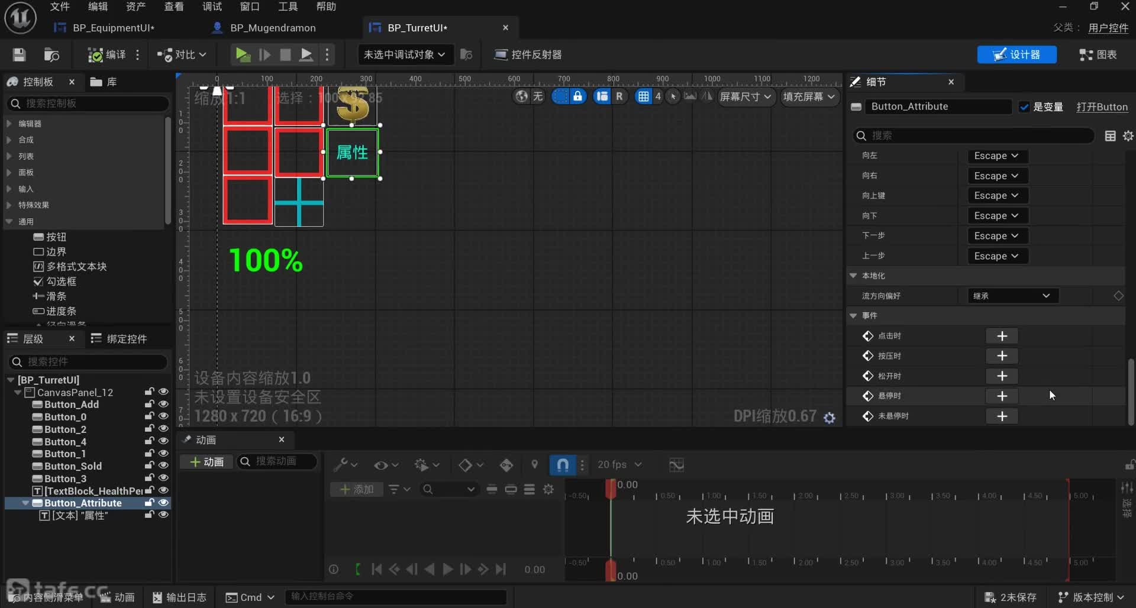Add an On Clicked event binding
Viewport: 1136px width, 608px height.
pyautogui.click(x=1002, y=336)
